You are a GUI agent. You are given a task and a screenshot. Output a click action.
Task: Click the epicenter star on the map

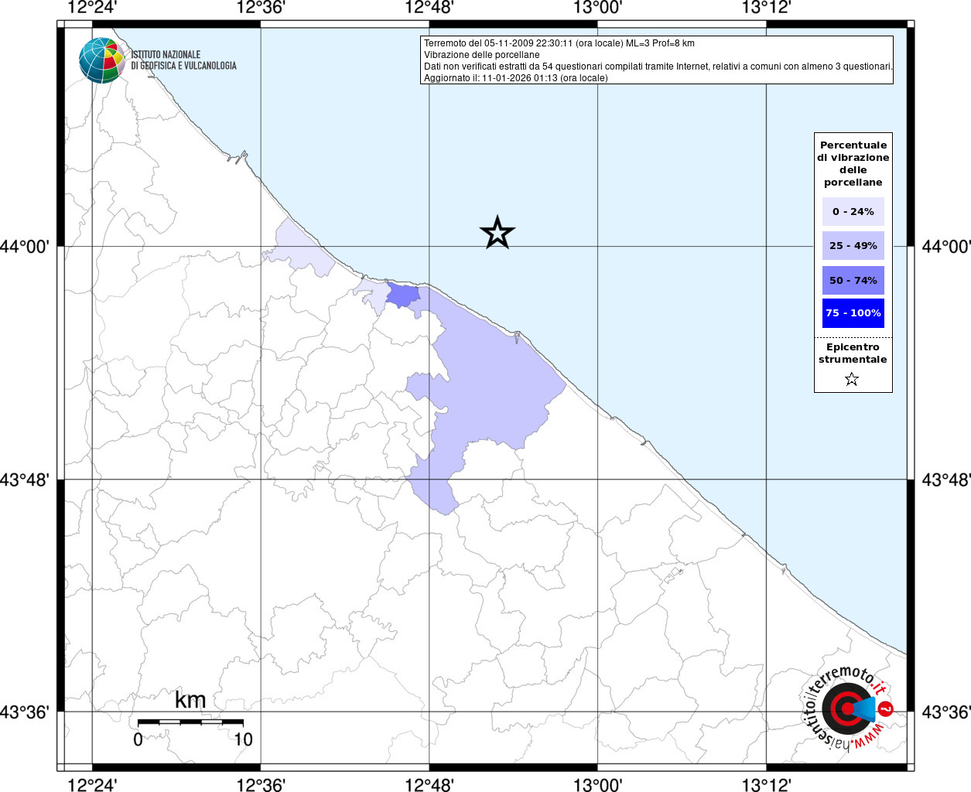[497, 232]
